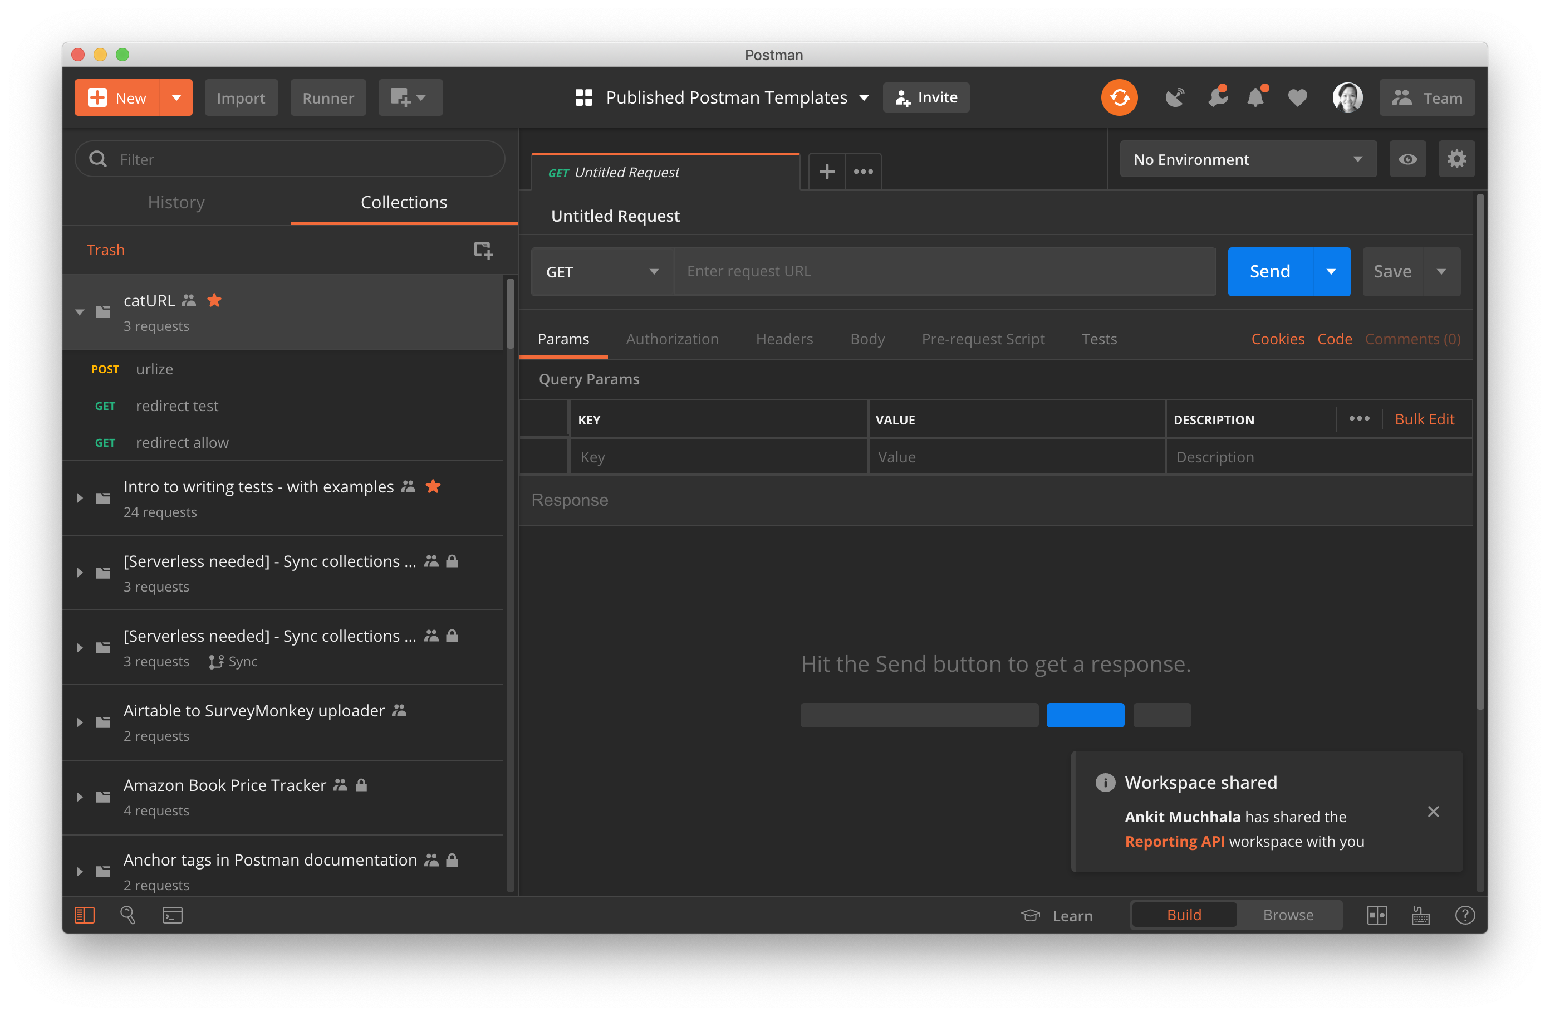Click the Enter request URL field
1550x1016 pixels.
coord(944,272)
